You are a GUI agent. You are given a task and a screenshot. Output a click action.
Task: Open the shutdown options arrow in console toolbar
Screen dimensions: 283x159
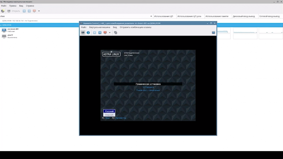click(109, 33)
